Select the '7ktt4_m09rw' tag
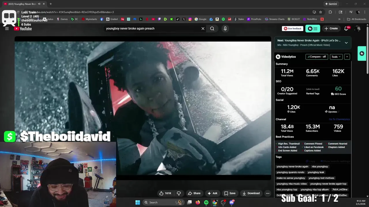Viewport: 369px width, 207px height. pos(340,189)
